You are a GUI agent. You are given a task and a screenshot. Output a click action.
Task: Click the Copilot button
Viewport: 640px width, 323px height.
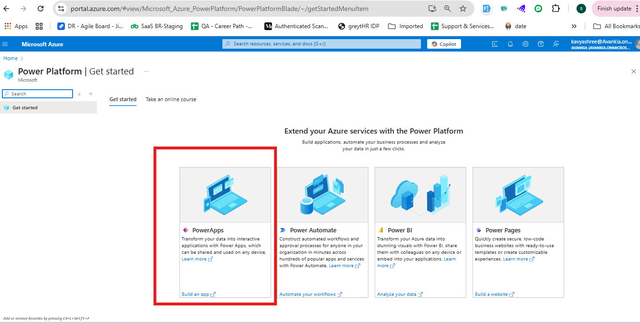[444, 44]
